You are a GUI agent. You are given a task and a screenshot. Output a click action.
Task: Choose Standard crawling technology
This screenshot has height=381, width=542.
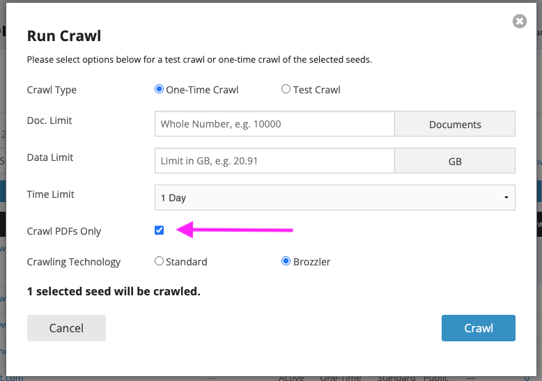[159, 261]
